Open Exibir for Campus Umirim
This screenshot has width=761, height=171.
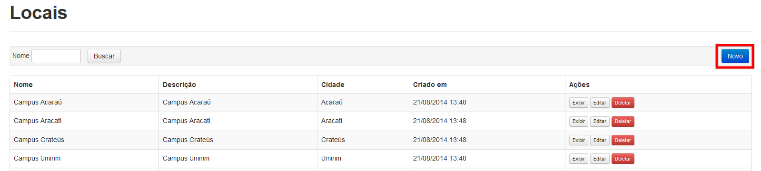[x=579, y=159]
